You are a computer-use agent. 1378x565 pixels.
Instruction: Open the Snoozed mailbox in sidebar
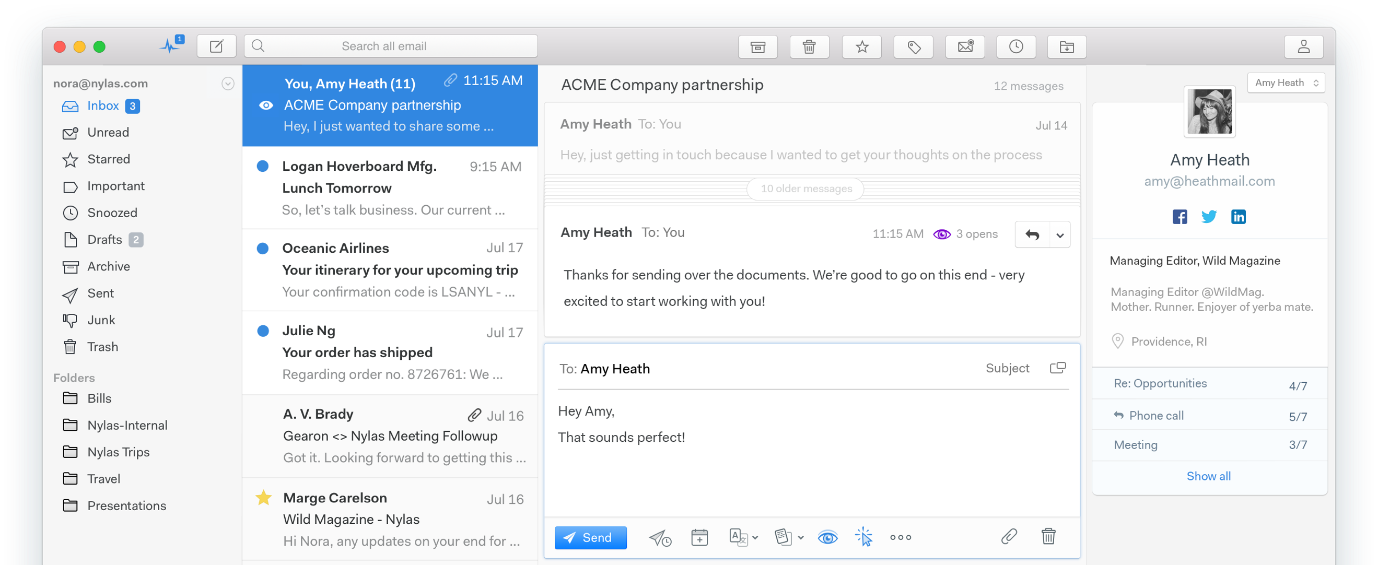point(112,213)
